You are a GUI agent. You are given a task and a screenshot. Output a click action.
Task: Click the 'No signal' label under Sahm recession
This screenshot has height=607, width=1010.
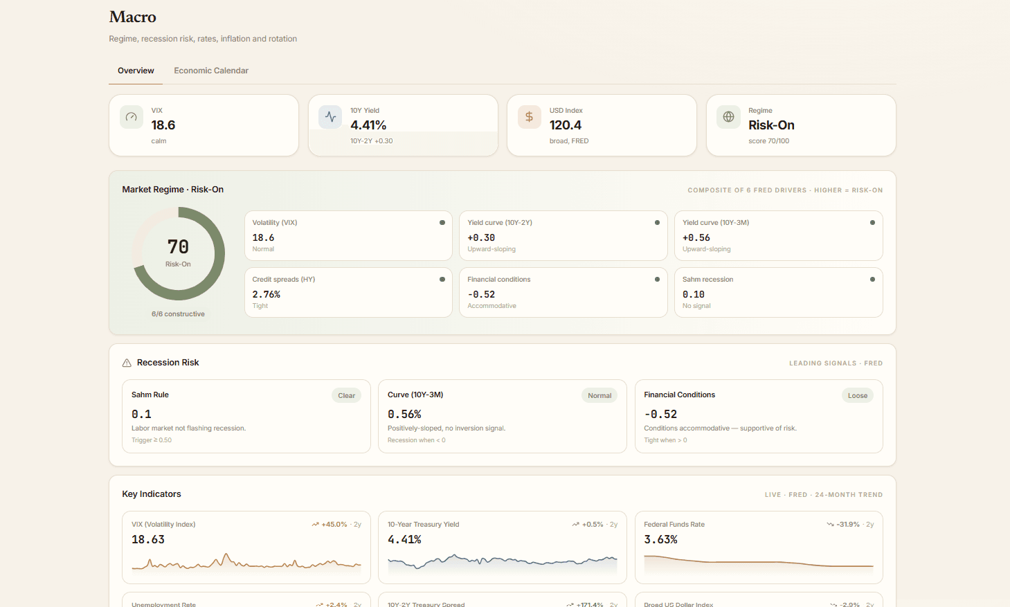[x=696, y=306]
